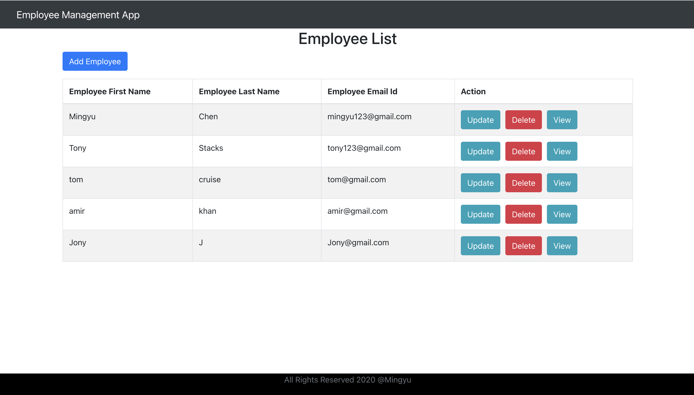The width and height of the screenshot is (694, 395).
Task: Delete employee tom cruise
Action: 523,182
